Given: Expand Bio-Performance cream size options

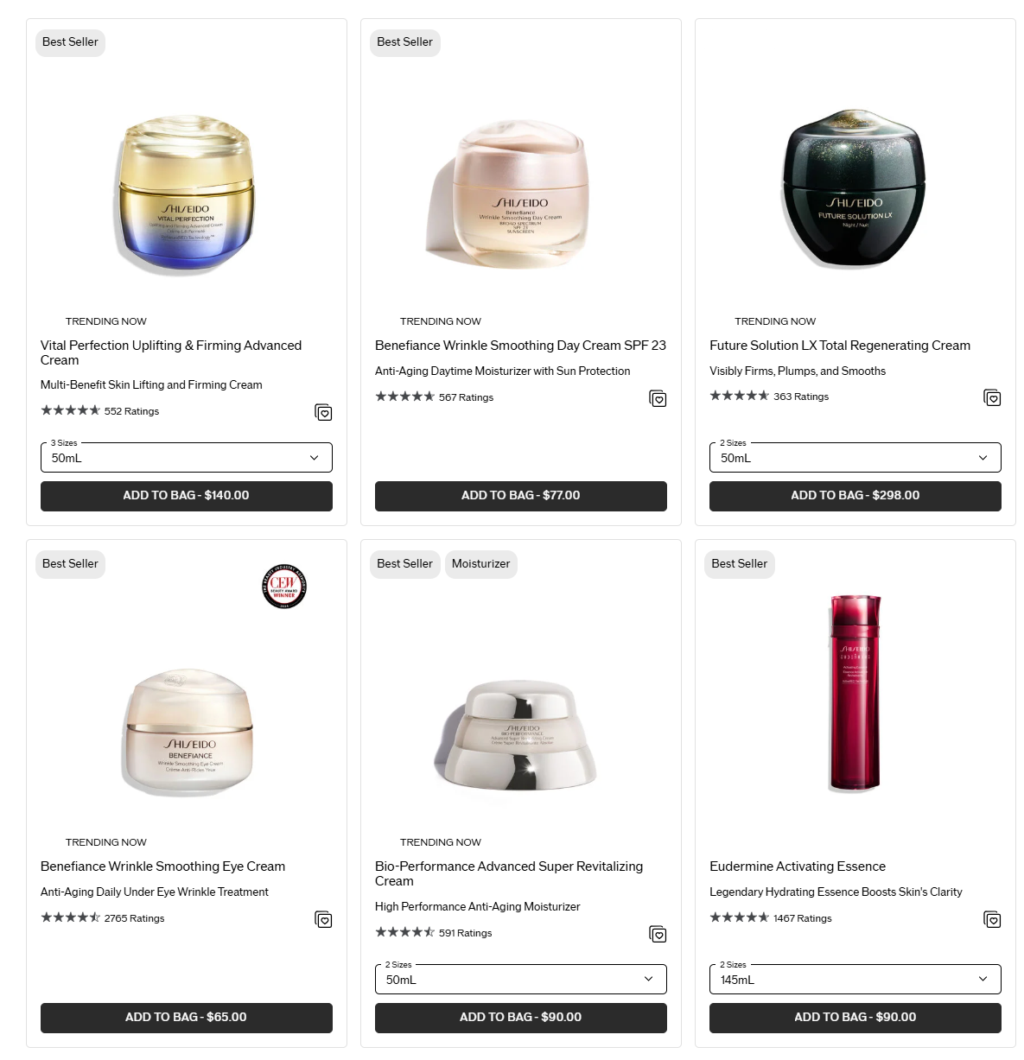Looking at the screenshot, I should (x=521, y=979).
